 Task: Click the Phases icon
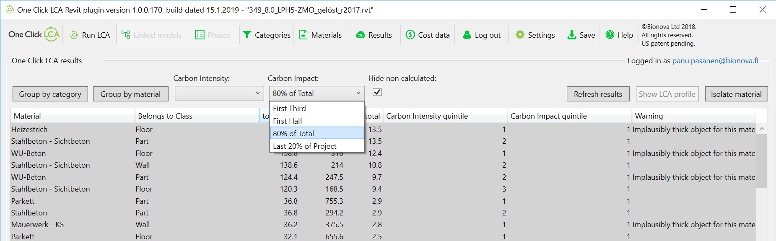(x=200, y=35)
